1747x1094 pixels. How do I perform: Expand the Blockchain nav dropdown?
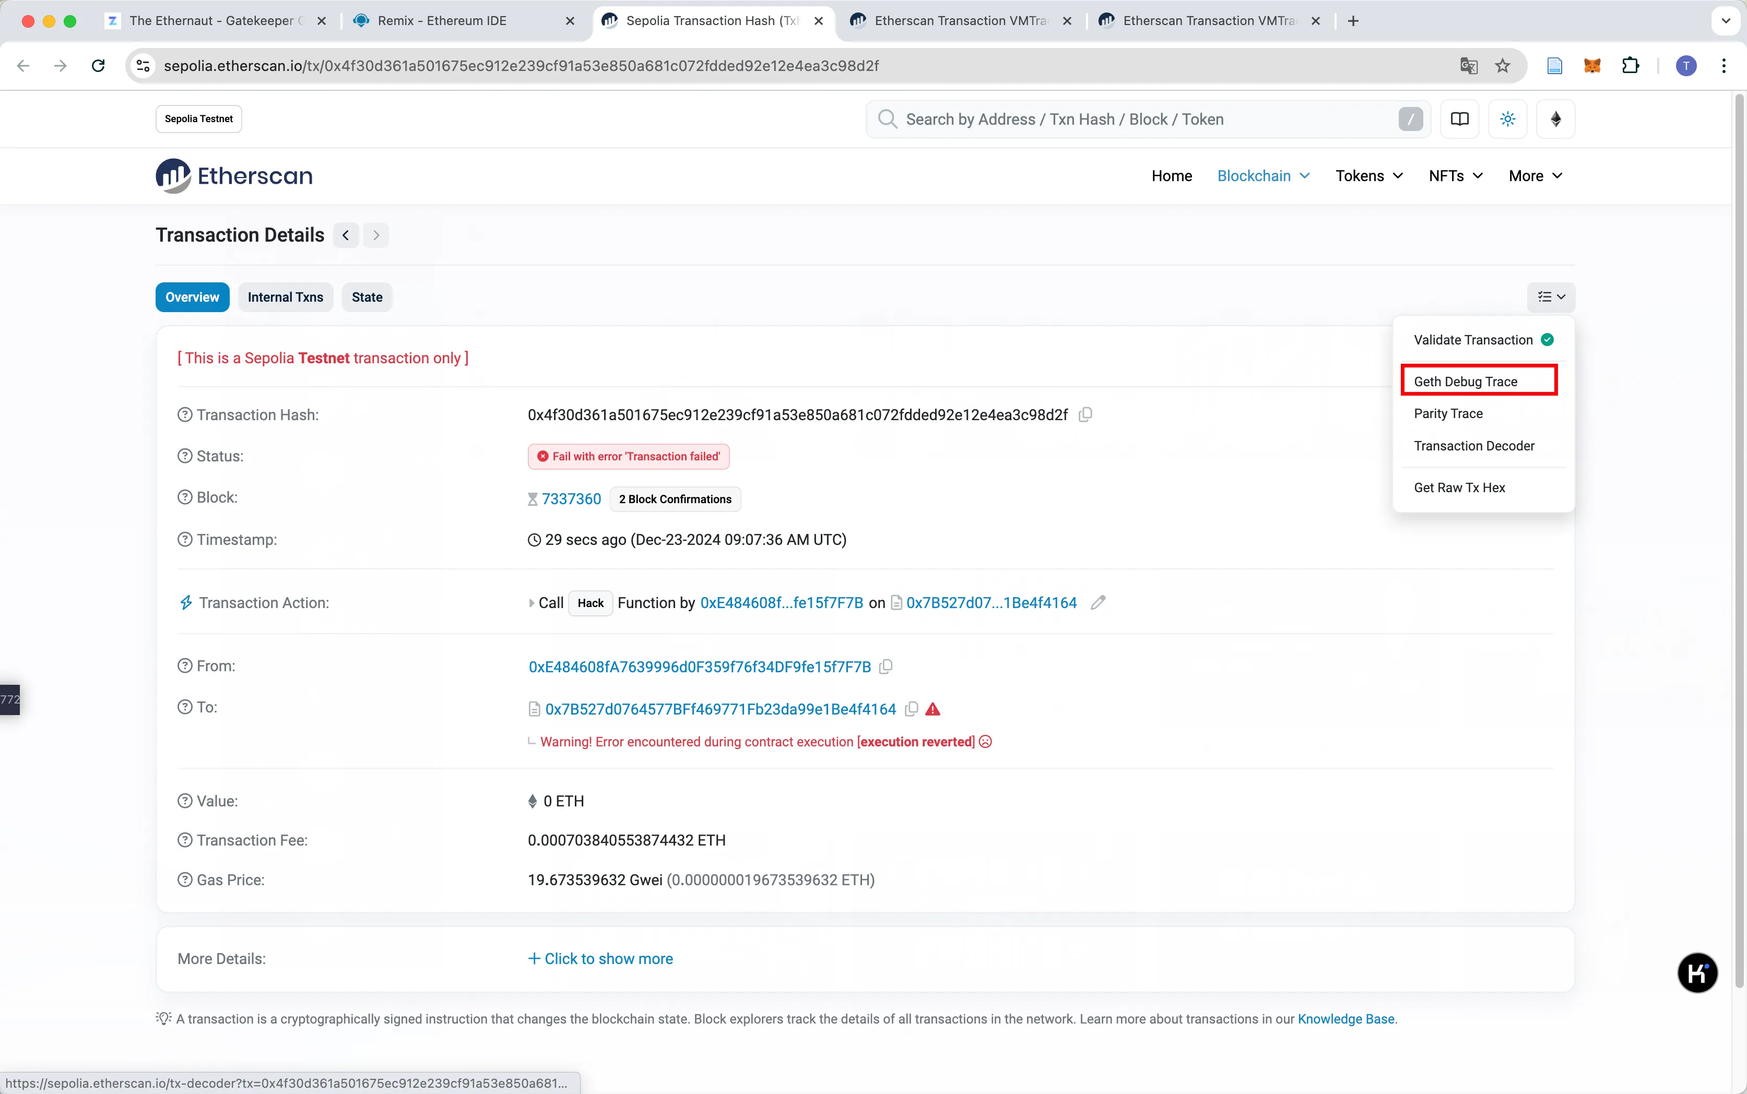click(1263, 176)
